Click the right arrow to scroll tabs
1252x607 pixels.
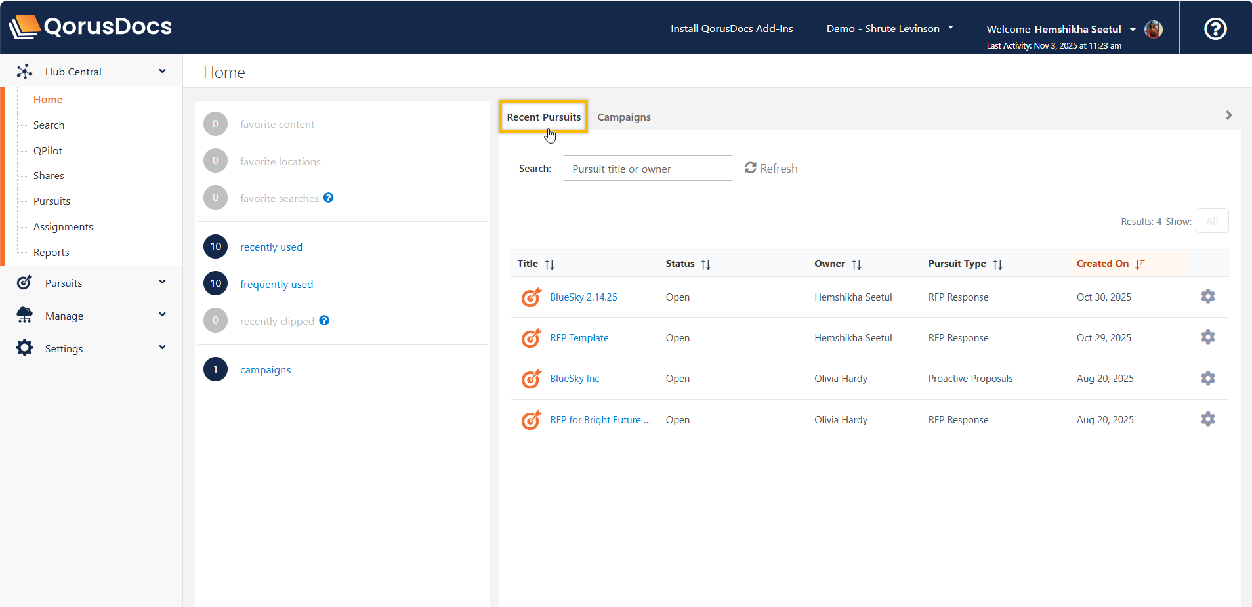[1228, 115]
